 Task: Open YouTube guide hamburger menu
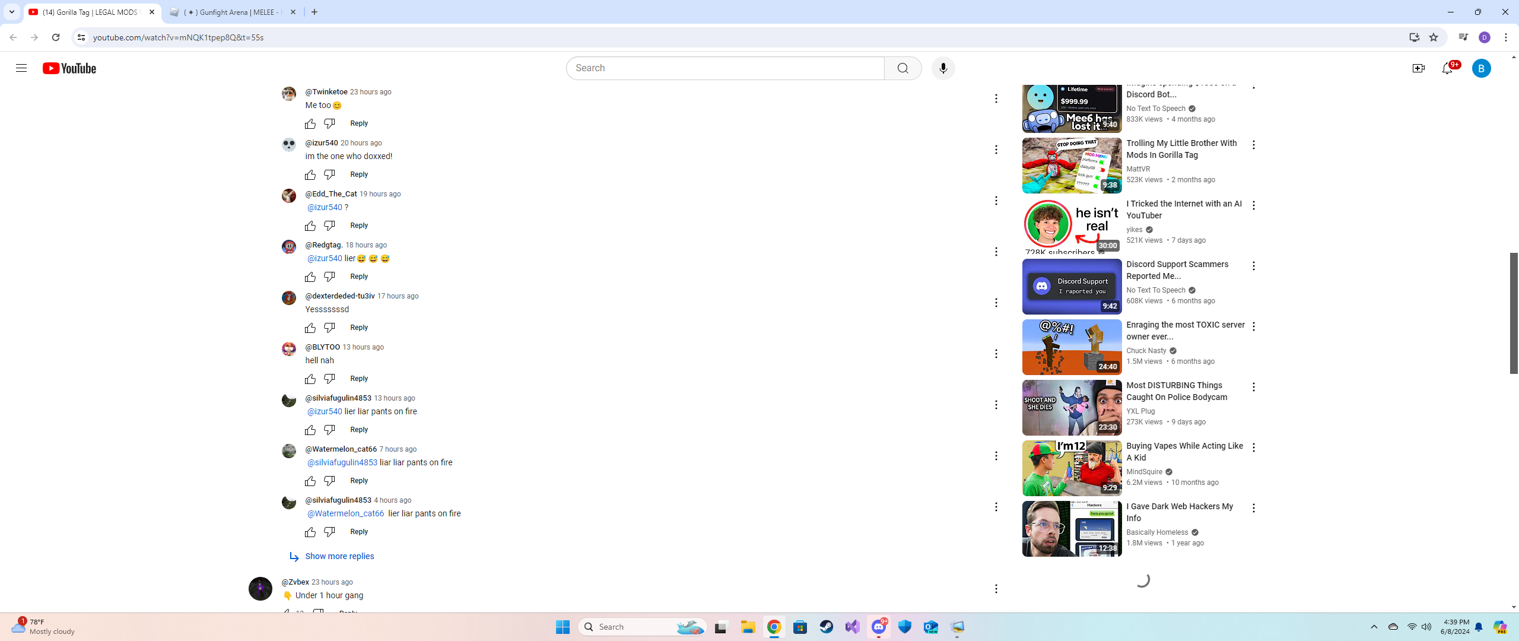click(x=21, y=68)
